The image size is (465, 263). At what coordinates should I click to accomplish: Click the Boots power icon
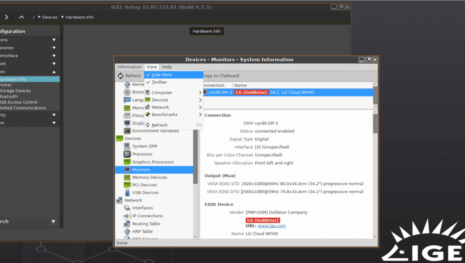pos(127,92)
